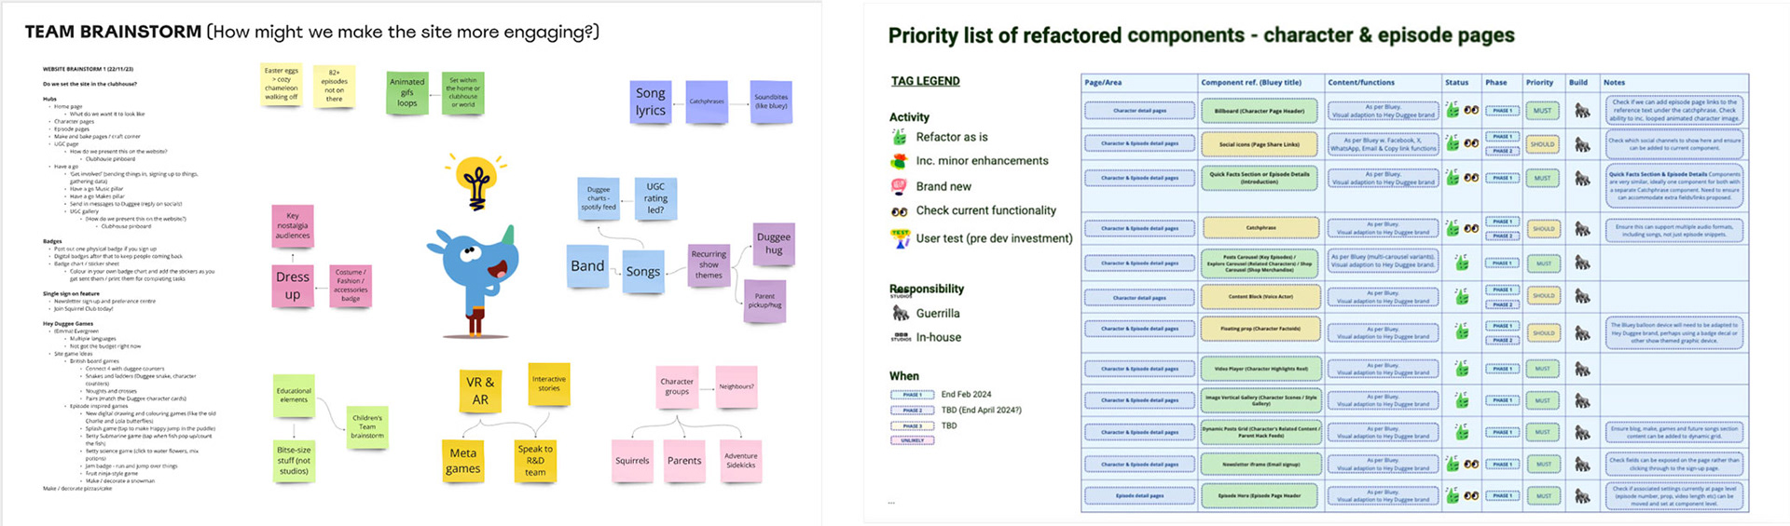This screenshot has width=1790, height=526.
Task: Select the 'VR & AR' sticky note
Action: point(480,391)
